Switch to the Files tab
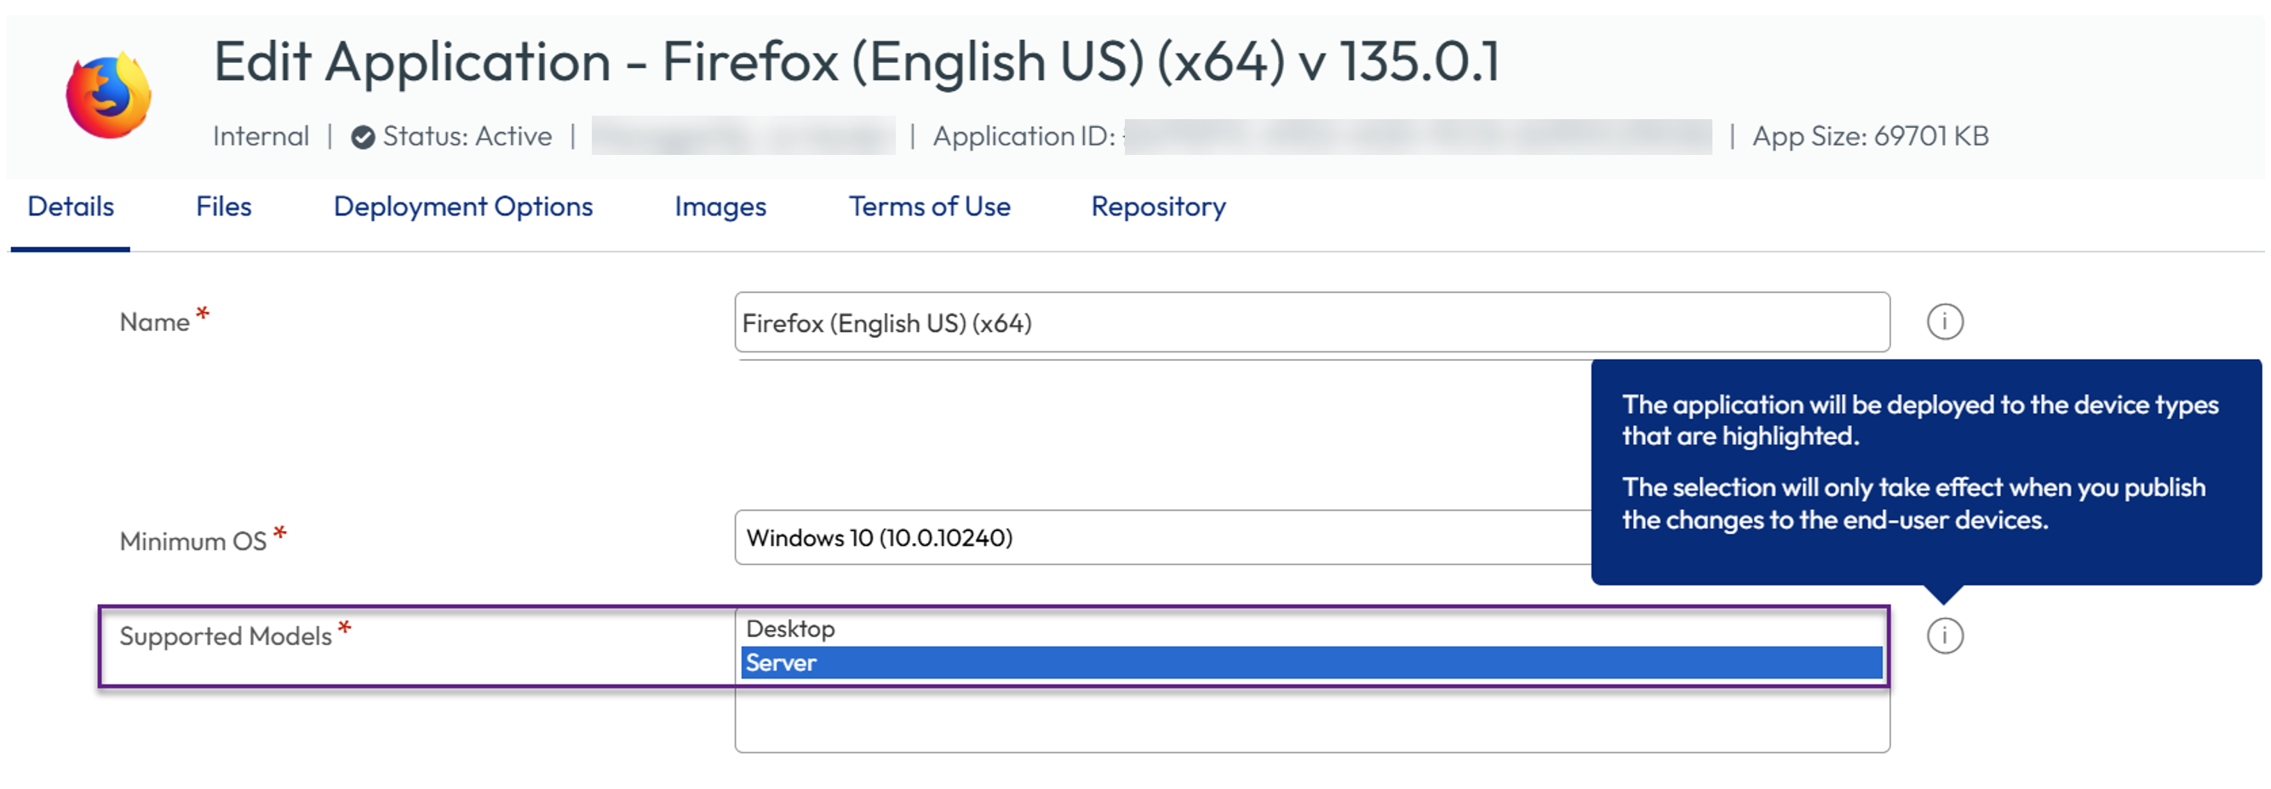 223,206
